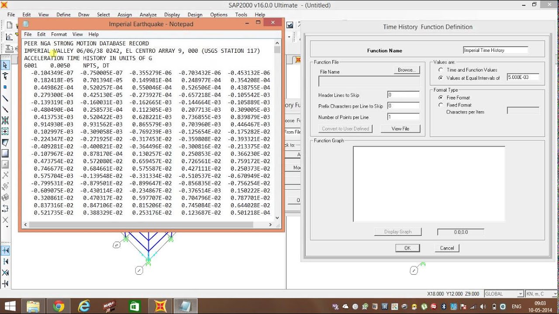Pick the draw frame/cable element tool
559x314 pixels.
coord(5,99)
